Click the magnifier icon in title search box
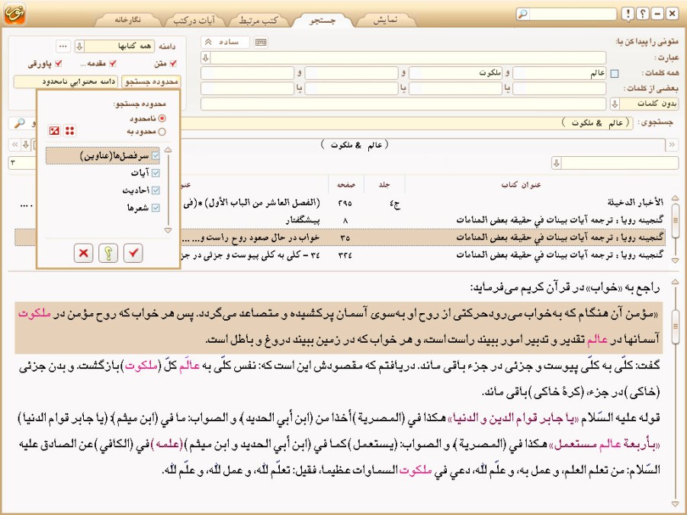Screen dimensions: 687x515 pos(523,14)
